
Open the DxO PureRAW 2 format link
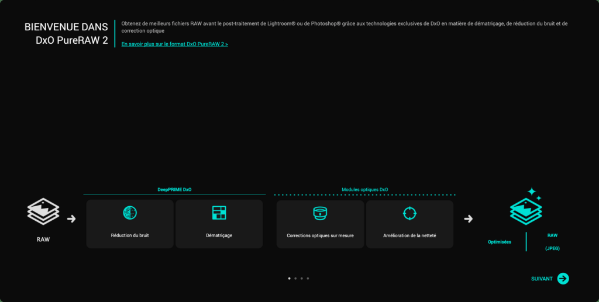pos(174,44)
